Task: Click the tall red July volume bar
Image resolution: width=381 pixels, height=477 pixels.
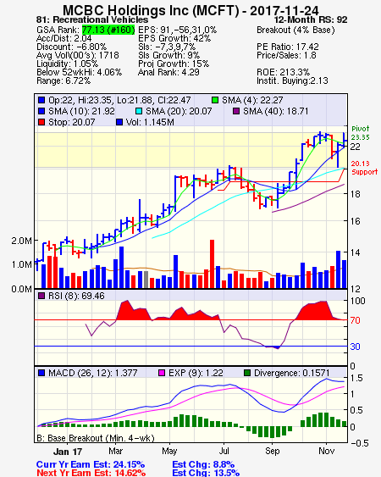Action: (212, 263)
